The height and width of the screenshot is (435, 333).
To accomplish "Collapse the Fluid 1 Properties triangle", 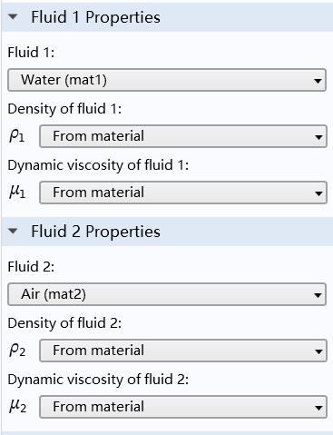I will [x=13, y=17].
